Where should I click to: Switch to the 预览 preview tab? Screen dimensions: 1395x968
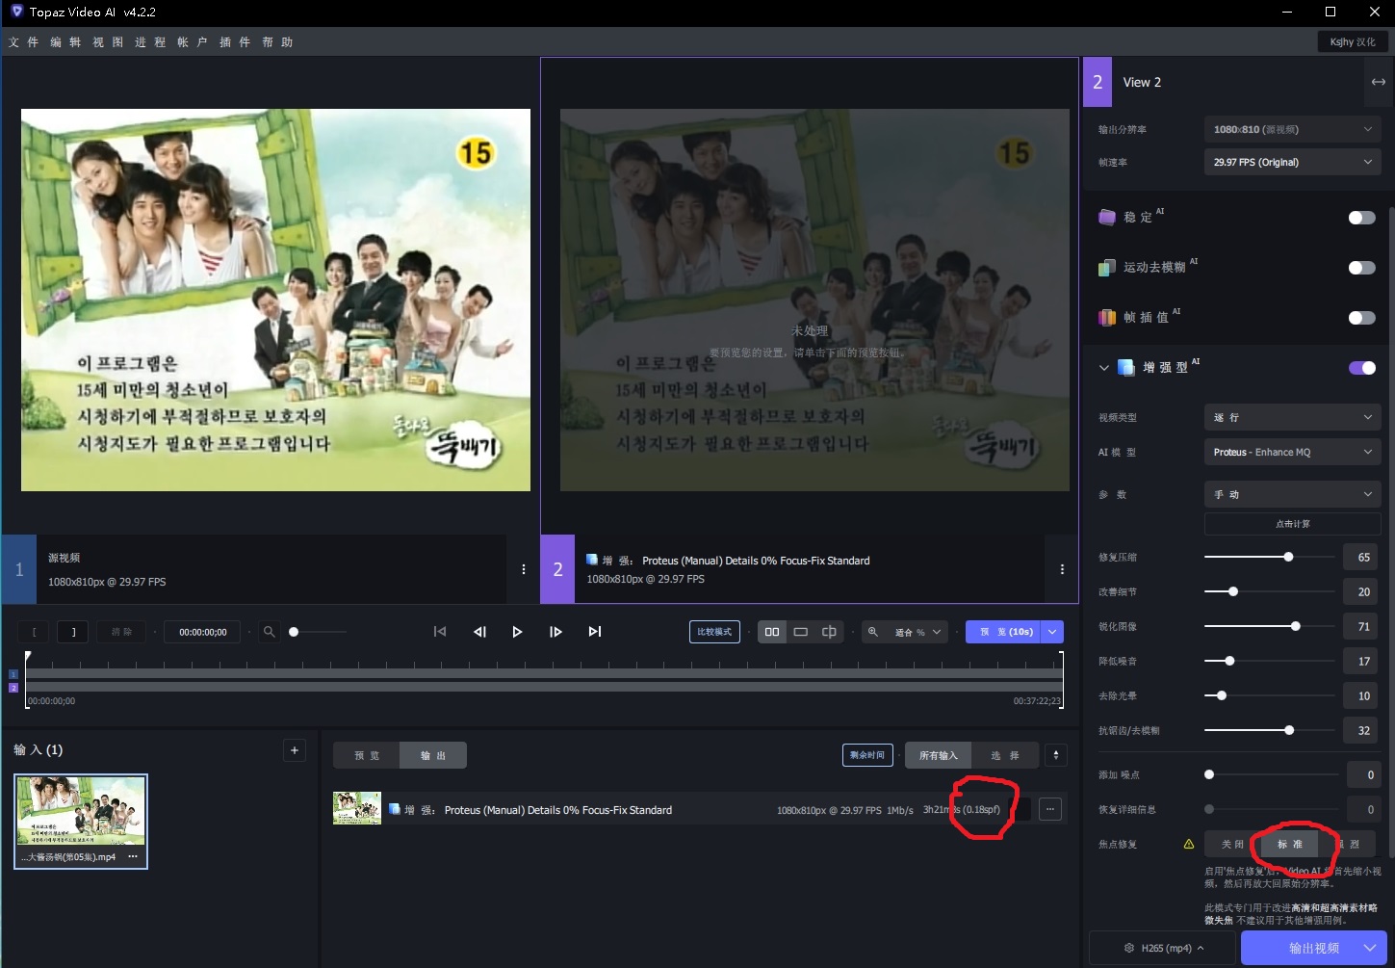(x=367, y=755)
